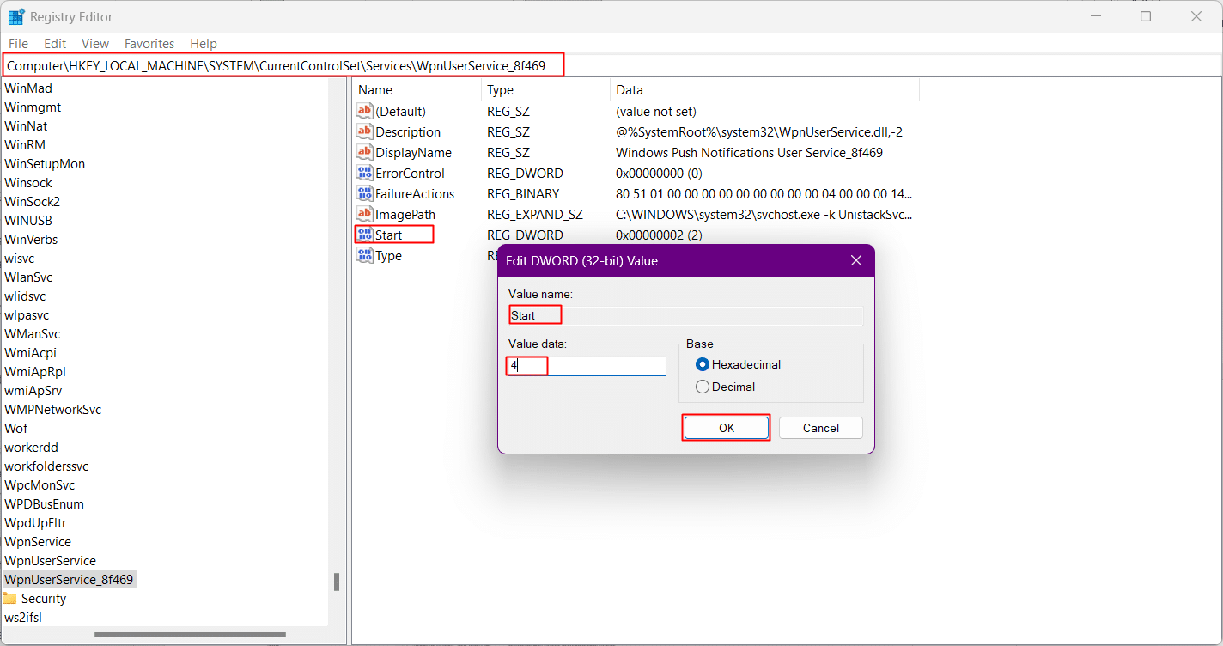Select the WmiAcpi key in tree
Screen dimensions: 1223x646
[x=30, y=352]
